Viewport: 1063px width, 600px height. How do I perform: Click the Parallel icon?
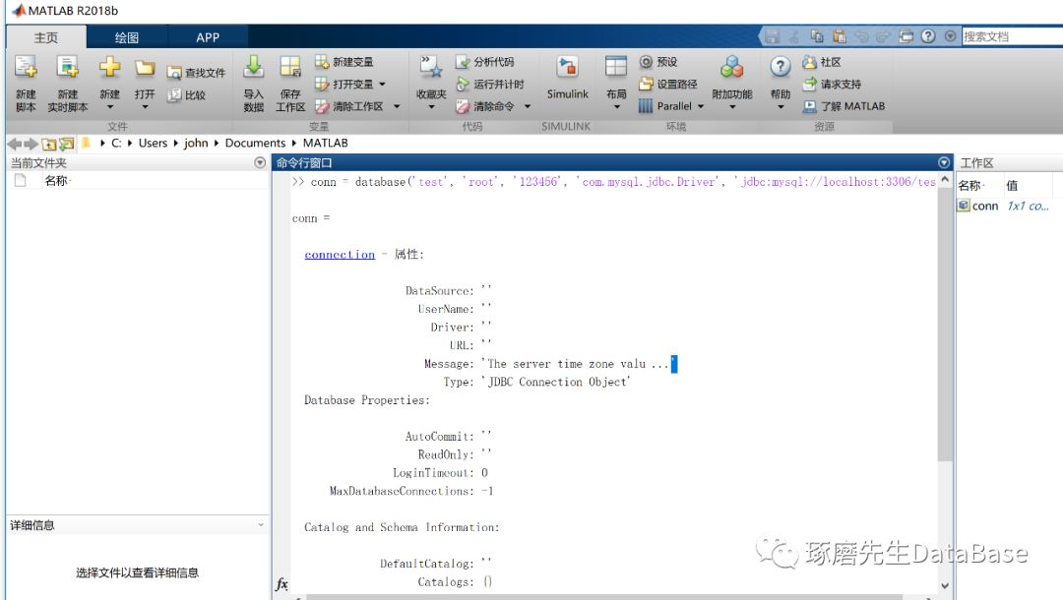646,106
